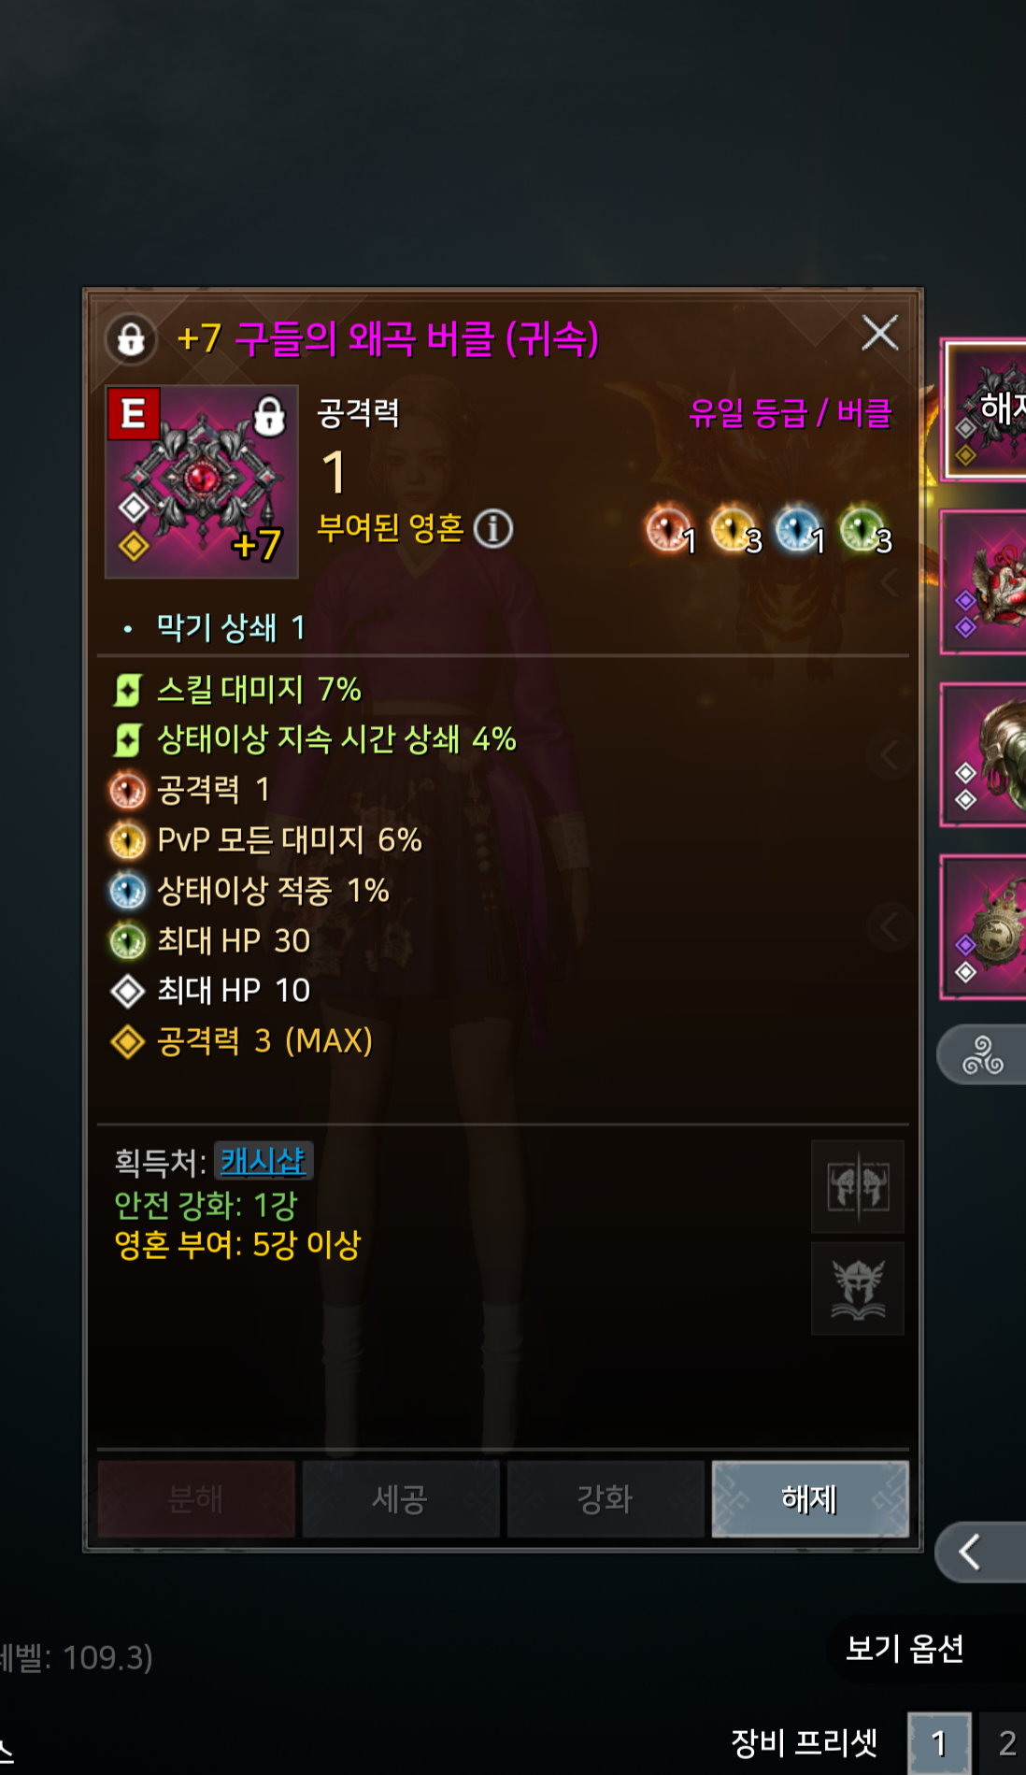Click the green soul eye icon
This screenshot has height=1775, width=1026.
(862, 529)
